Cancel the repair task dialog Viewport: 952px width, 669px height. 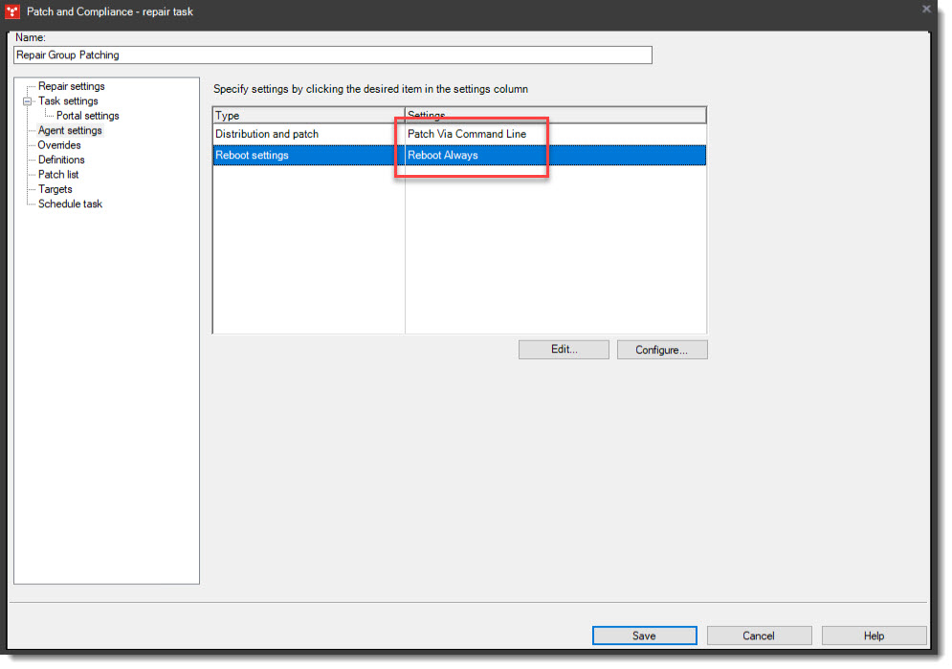click(x=759, y=635)
